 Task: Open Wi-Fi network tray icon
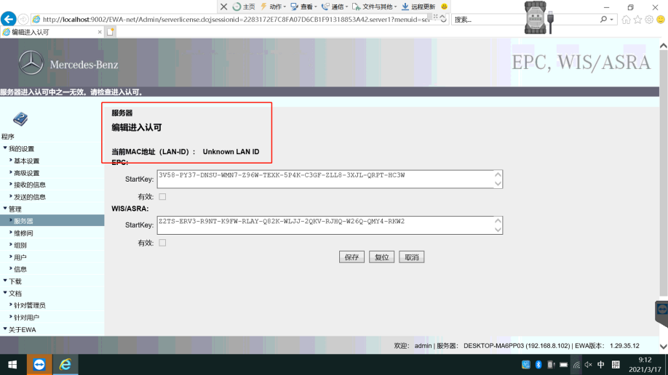click(576, 365)
